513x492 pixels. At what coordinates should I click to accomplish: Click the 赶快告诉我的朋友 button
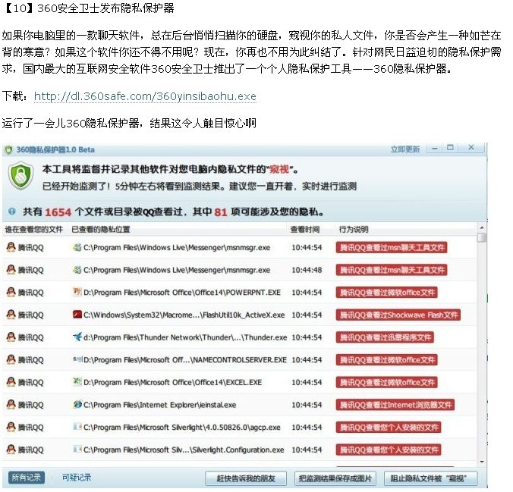click(246, 478)
